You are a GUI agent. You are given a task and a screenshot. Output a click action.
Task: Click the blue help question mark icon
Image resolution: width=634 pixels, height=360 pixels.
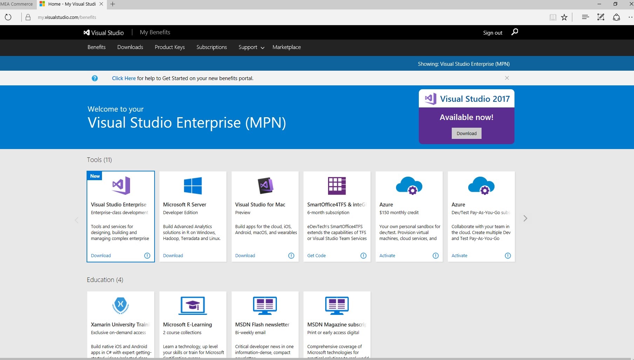coord(95,78)
